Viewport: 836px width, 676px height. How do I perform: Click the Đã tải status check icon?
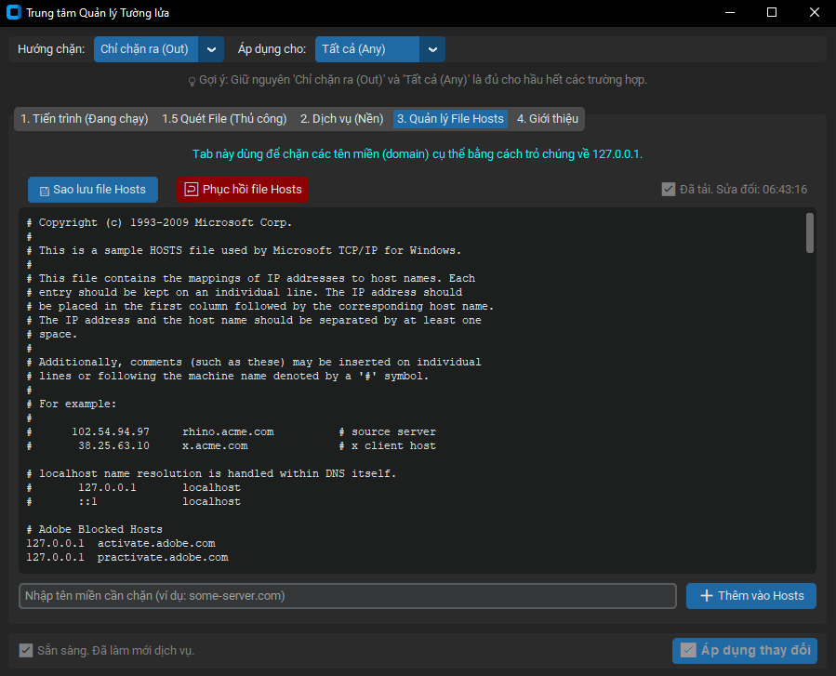pos(668,190)
